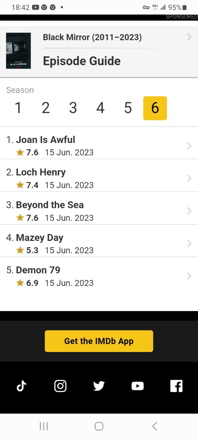Select the highlighted Season 6 tab
This screenshot has width=198, height=440.
(155, 108)
